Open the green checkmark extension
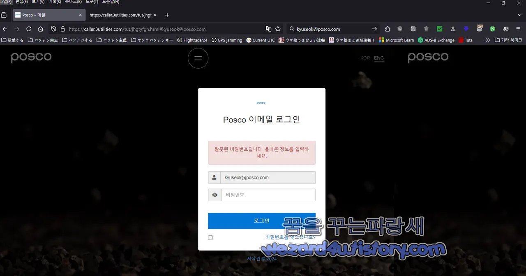 439,29
